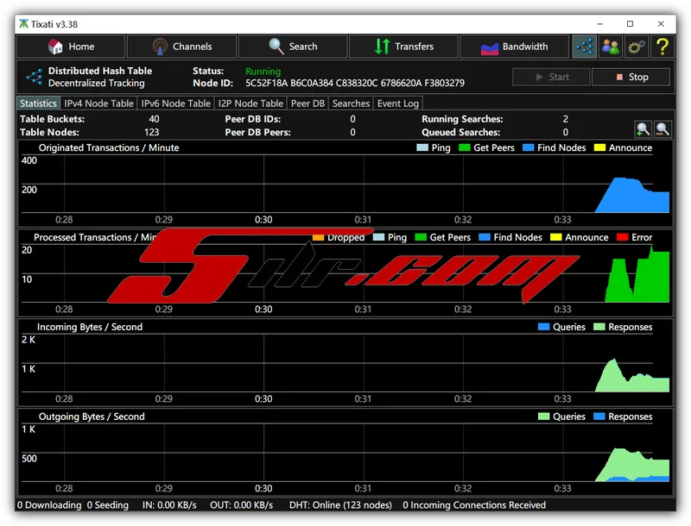Screen dimensions: 691x526
Task: Minimize the Tixati window
Action: [x=599, y=24]
